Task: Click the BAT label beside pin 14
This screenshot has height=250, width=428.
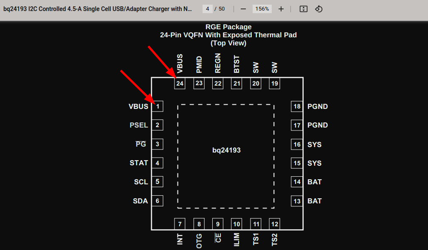Action: tap(315, 182)
